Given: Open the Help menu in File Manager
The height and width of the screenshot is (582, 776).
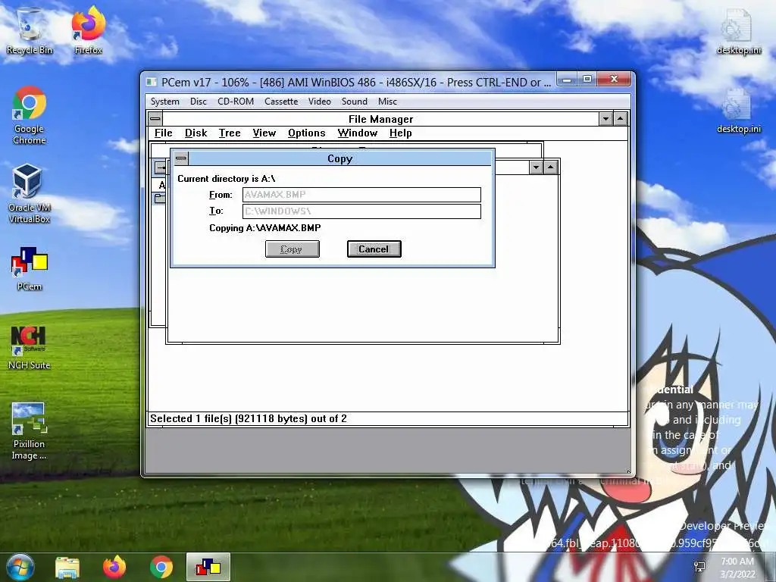Looking at the screenshot, I should tap(400, 133).
